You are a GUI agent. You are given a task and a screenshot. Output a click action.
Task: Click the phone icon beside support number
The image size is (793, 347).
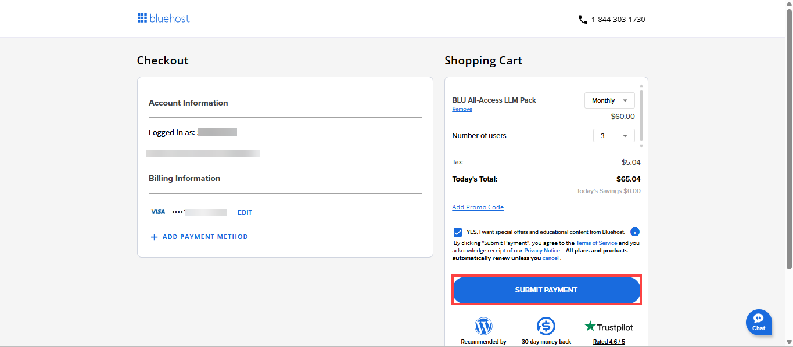tap(583, 19)
